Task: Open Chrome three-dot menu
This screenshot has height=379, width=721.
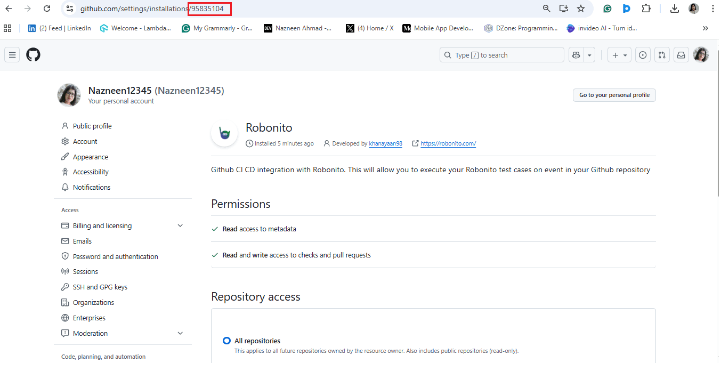Action: pos(712,9)
